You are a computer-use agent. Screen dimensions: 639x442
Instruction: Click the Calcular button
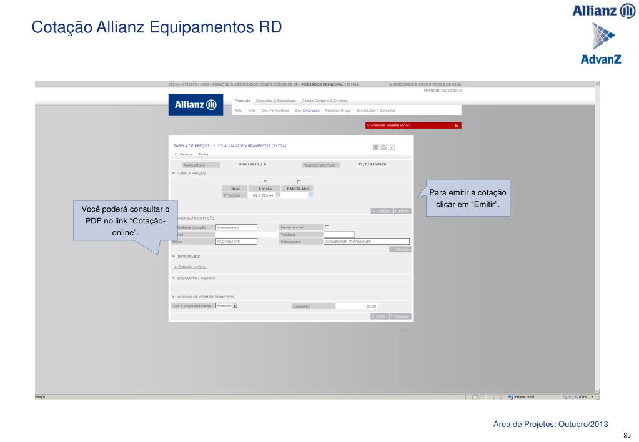(400, 316)
